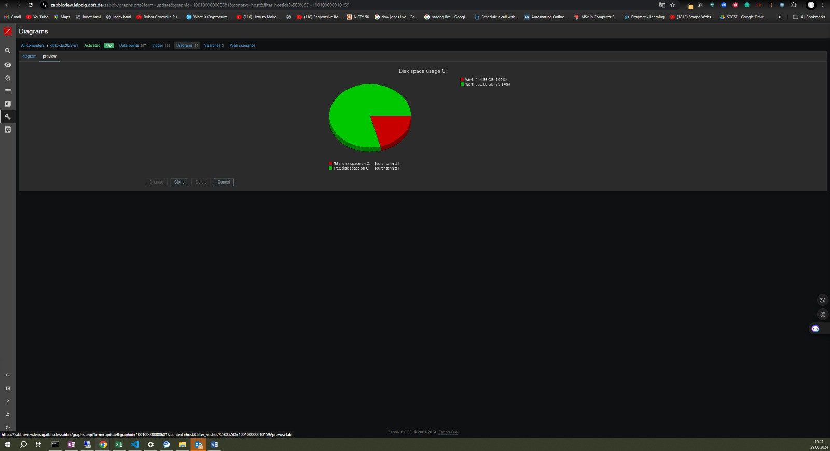
Task: Open the Searches 3 tab
Action: tap(214, 46)
